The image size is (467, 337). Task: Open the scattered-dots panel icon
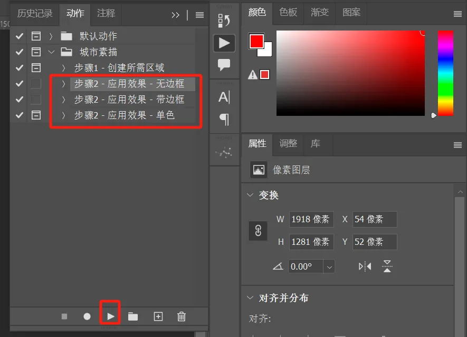pos(224,153)
